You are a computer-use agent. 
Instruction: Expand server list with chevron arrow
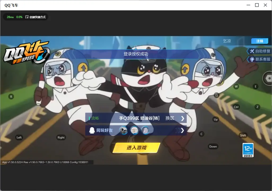(182, 118)
